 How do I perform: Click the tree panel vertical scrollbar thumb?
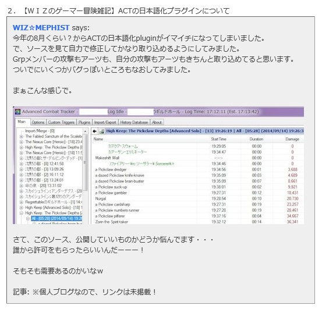(85, 162)
